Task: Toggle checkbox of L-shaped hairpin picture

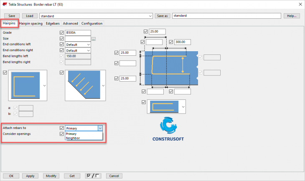Action: pos(5,72)
